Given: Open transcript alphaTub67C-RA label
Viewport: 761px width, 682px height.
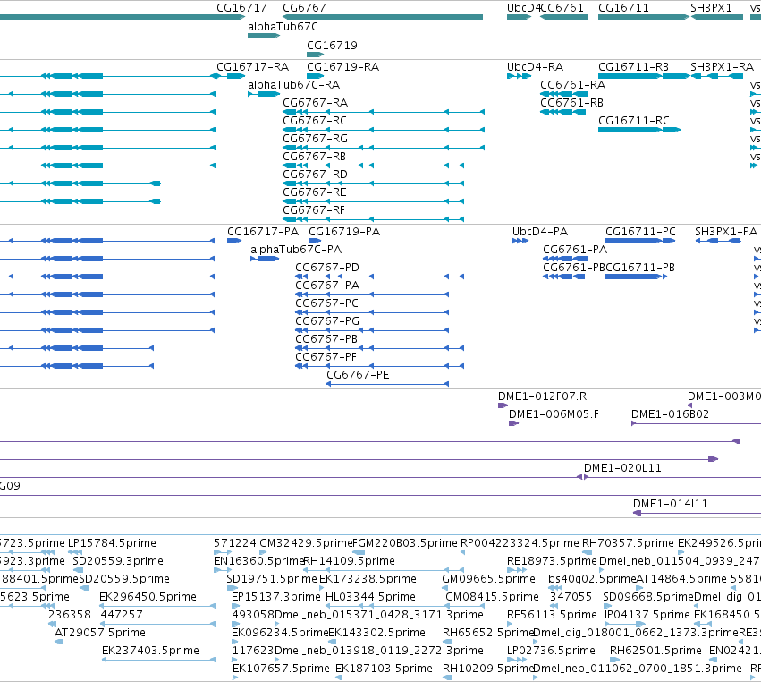Looking at the screenshot, I should point(294,85).
